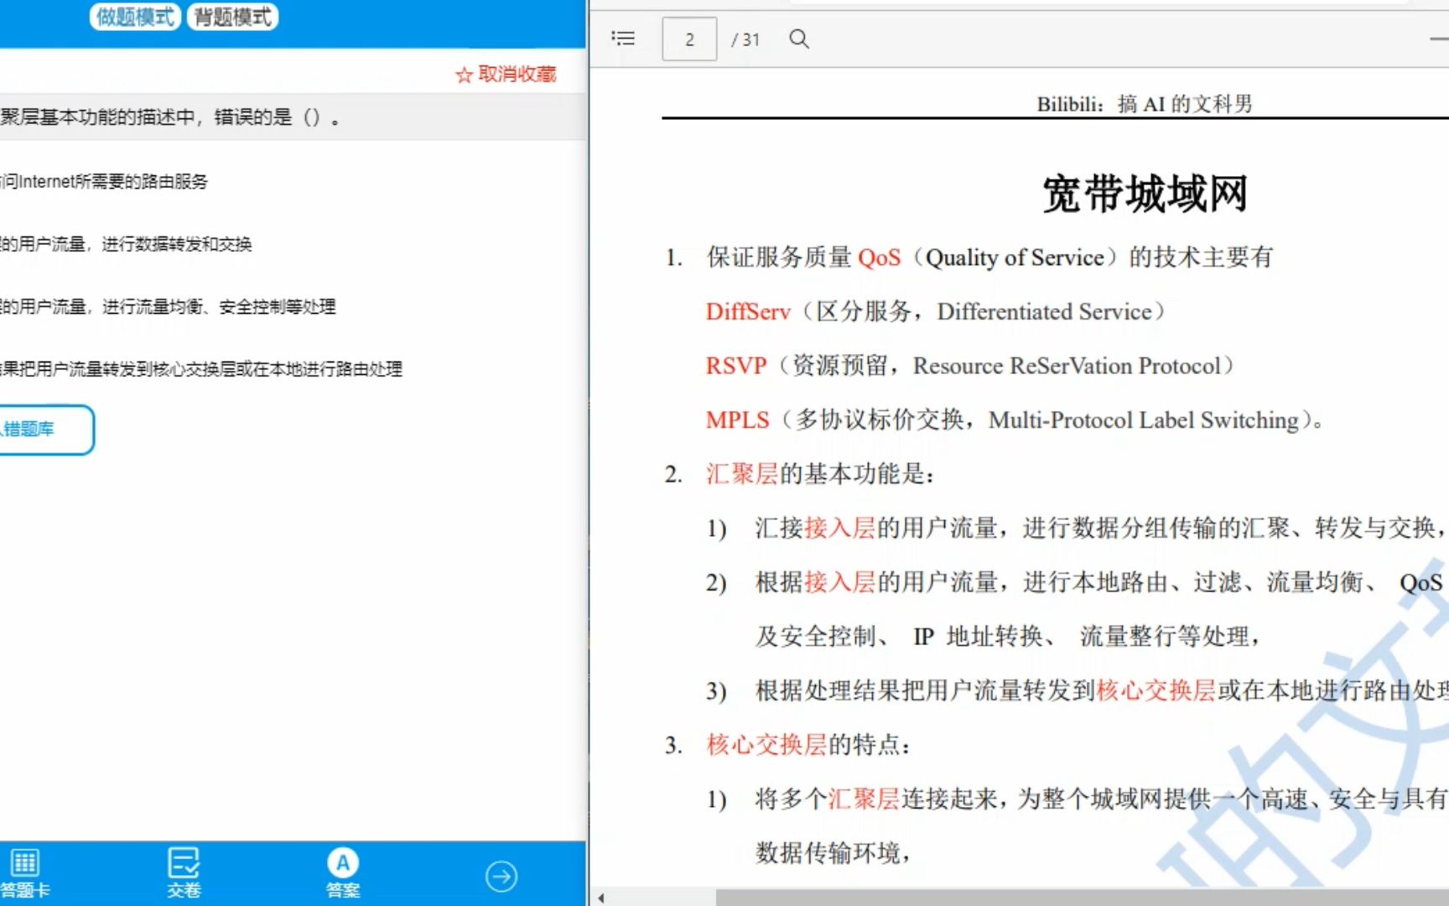Click the 交卷 submit icon
Viewport: 1449px width, 906px height.
pos(184,872)
